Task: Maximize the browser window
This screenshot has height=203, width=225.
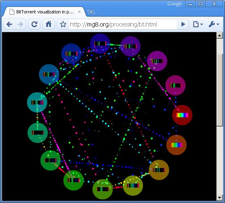Action: tap(201, 4)
